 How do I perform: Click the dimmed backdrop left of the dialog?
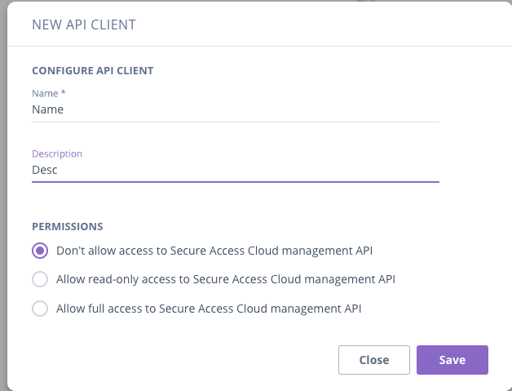click(x=3, y=196)
